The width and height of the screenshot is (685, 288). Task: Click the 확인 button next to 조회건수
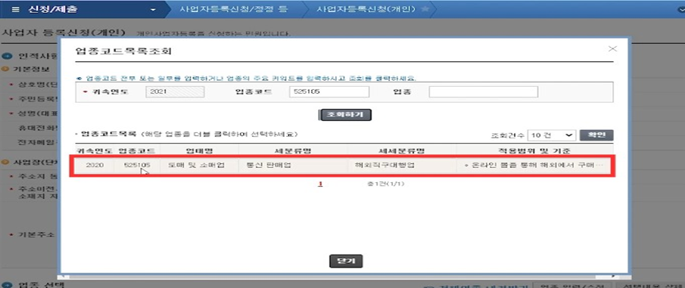coord(596,135)
